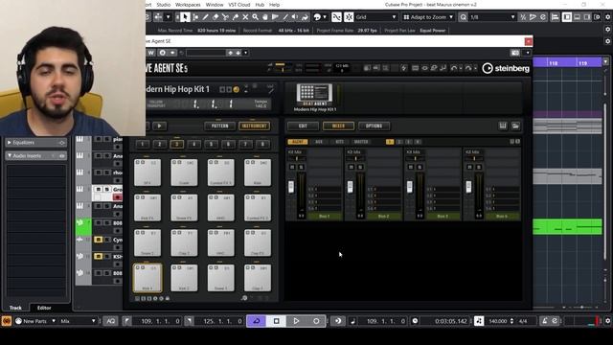Select the Object Selection arrow tool
The width and height of the screenshot is (613, 345).
tap(185, 17)
